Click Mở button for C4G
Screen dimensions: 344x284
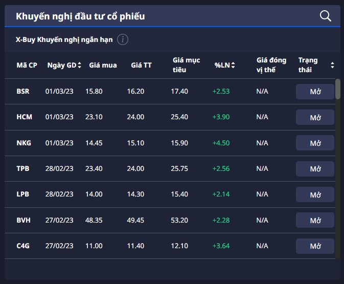(x=315, y=246)
